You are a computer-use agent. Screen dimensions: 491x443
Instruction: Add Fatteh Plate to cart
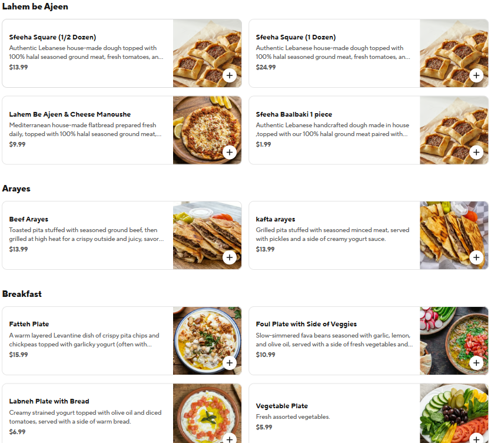click(230, 363)
